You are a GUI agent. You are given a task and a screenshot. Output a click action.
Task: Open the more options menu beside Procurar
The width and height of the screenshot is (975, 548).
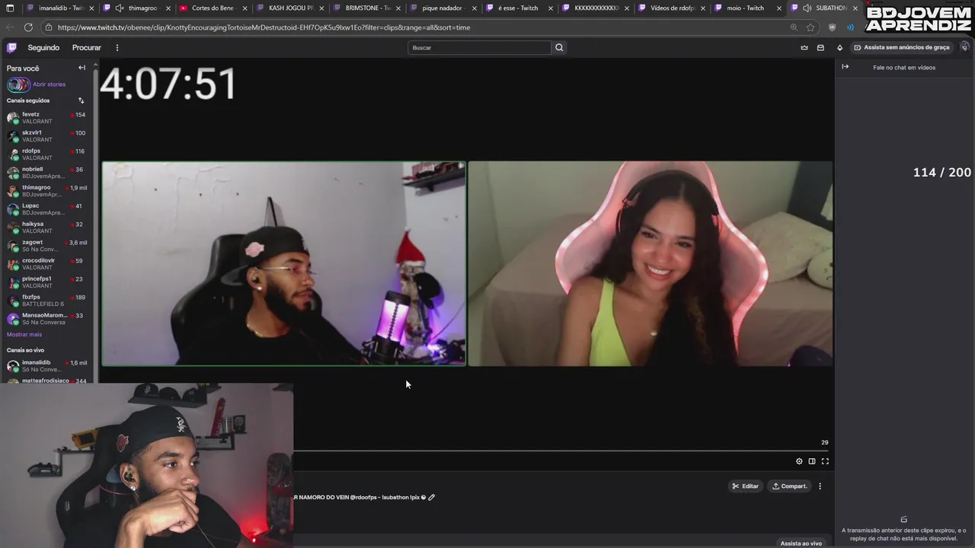tap(117, 47)
